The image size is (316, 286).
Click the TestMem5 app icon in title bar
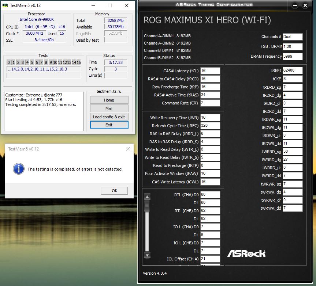[x=5, y=5]
